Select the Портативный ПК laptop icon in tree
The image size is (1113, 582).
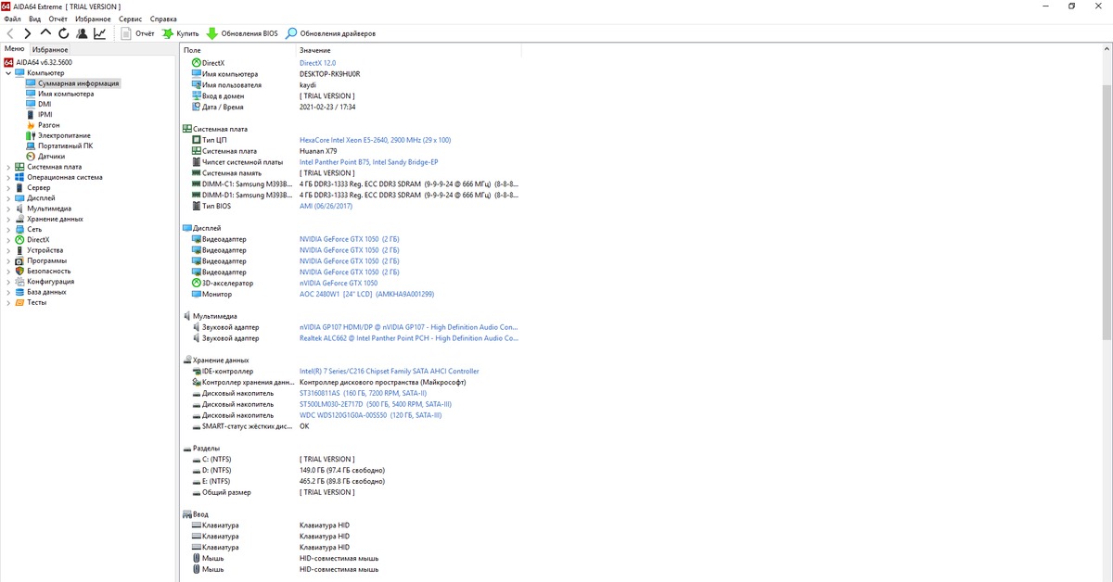[x=31, y=145]
